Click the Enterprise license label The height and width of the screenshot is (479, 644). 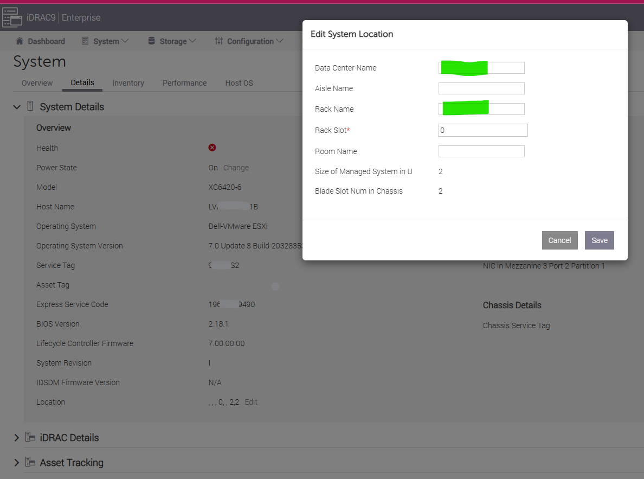[81, 18]
